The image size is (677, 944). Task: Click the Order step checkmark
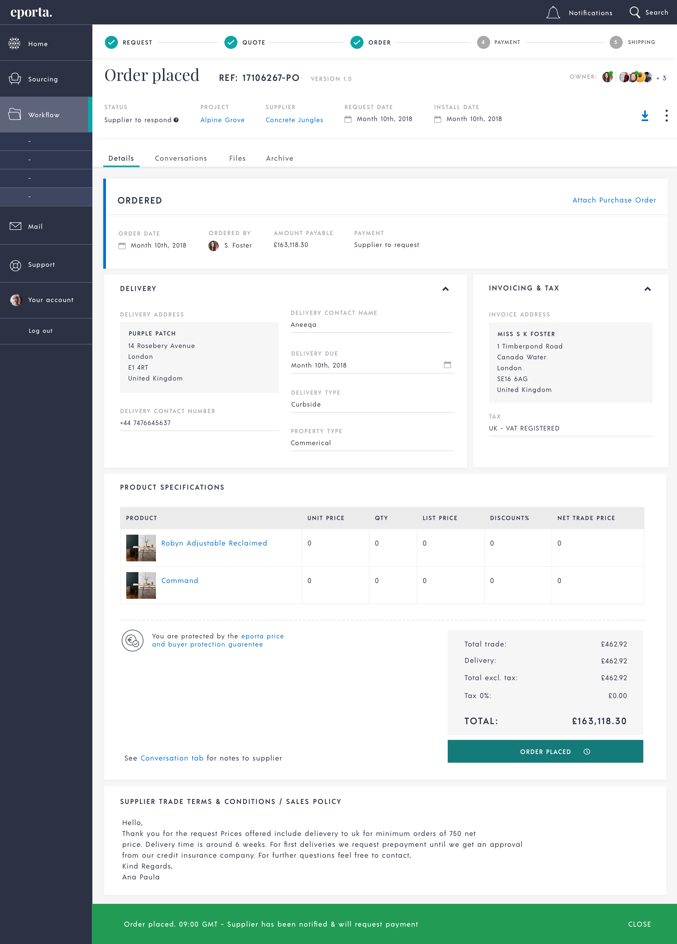[x=357, y=42]
